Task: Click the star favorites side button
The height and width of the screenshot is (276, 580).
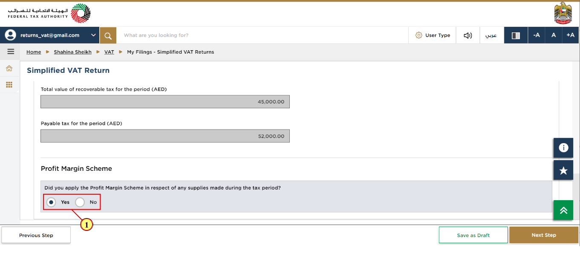Action: pyautogui.click(x=563, y=170)
